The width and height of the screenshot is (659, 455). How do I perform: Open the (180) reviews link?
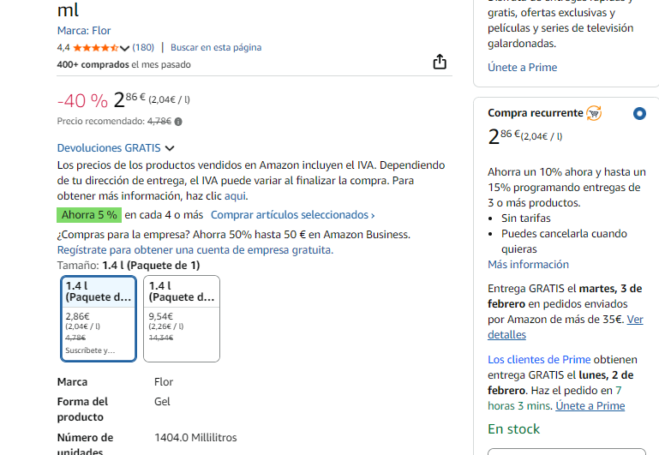click(x=143, y=47)
